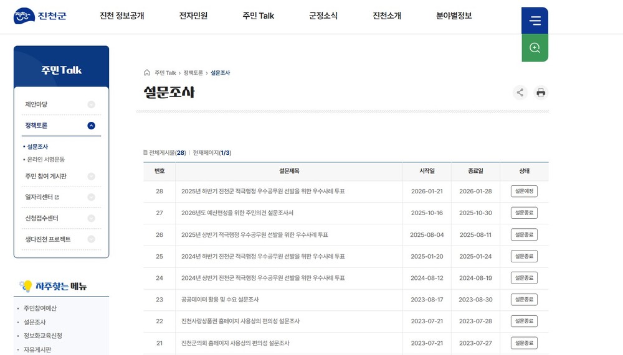This screenshot has width=623, height=355.
Task: Click the 번호 column header
Action: 159,171
